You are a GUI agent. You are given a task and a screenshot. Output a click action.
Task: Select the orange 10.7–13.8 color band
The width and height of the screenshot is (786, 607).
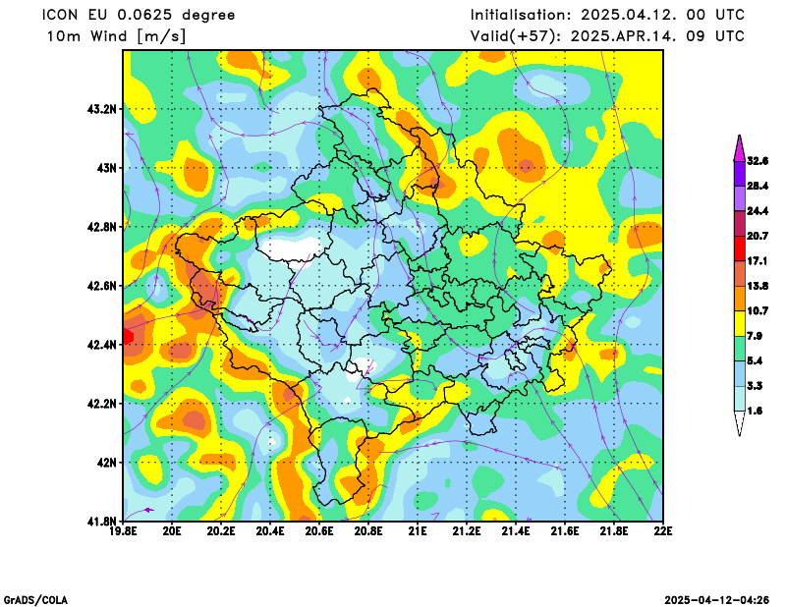pyautogui.click(x=740, y=299)
